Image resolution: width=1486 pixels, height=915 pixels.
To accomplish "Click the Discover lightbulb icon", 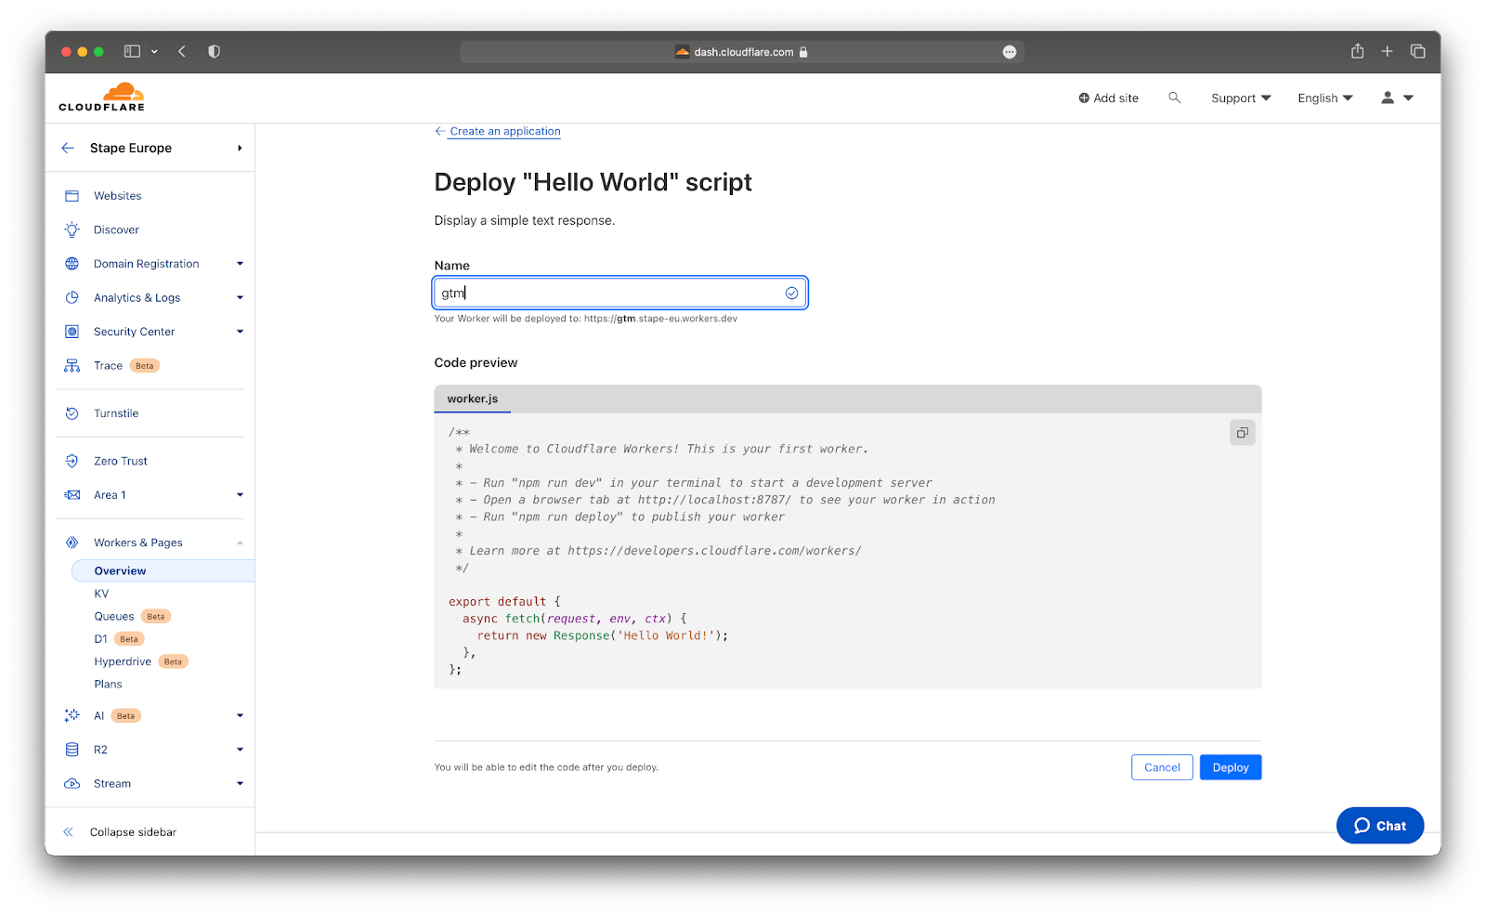I will tap(72, 229).
